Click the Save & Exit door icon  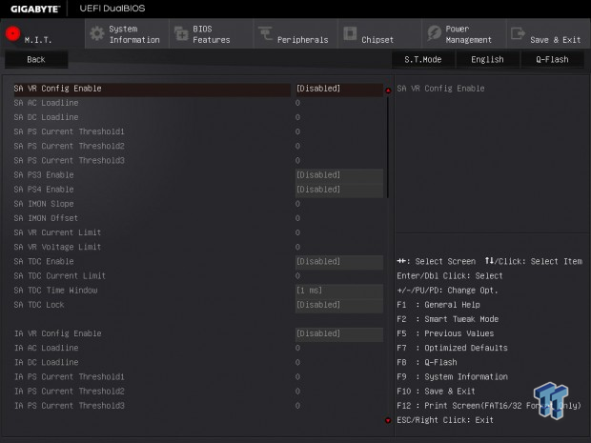518,33
